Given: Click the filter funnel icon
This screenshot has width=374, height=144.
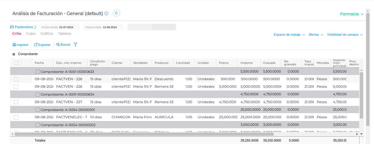Looking at the screenshot, I should point(76,45).
